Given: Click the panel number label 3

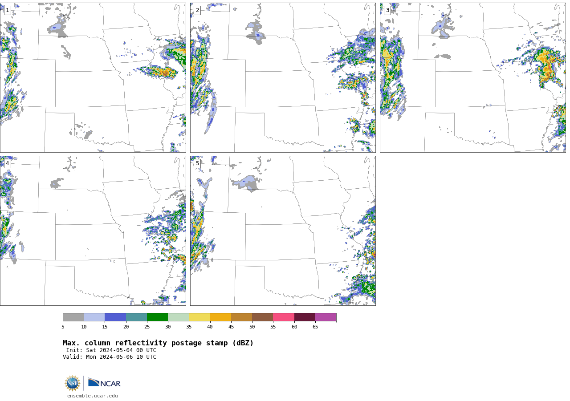Looking at the screenshot, I should click(x=387, y=10).
